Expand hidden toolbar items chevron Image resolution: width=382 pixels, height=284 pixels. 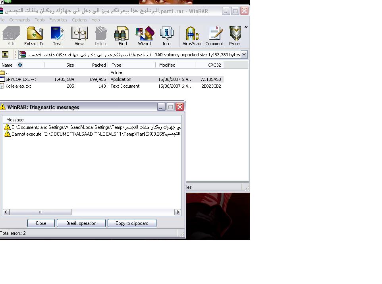[x=246, y=27]
